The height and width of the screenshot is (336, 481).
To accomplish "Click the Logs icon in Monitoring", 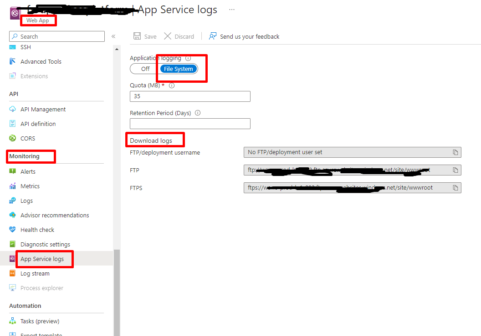I will 12,201.
